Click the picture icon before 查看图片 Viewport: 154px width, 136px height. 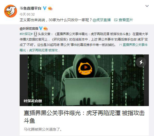click(x=116, y=20)
